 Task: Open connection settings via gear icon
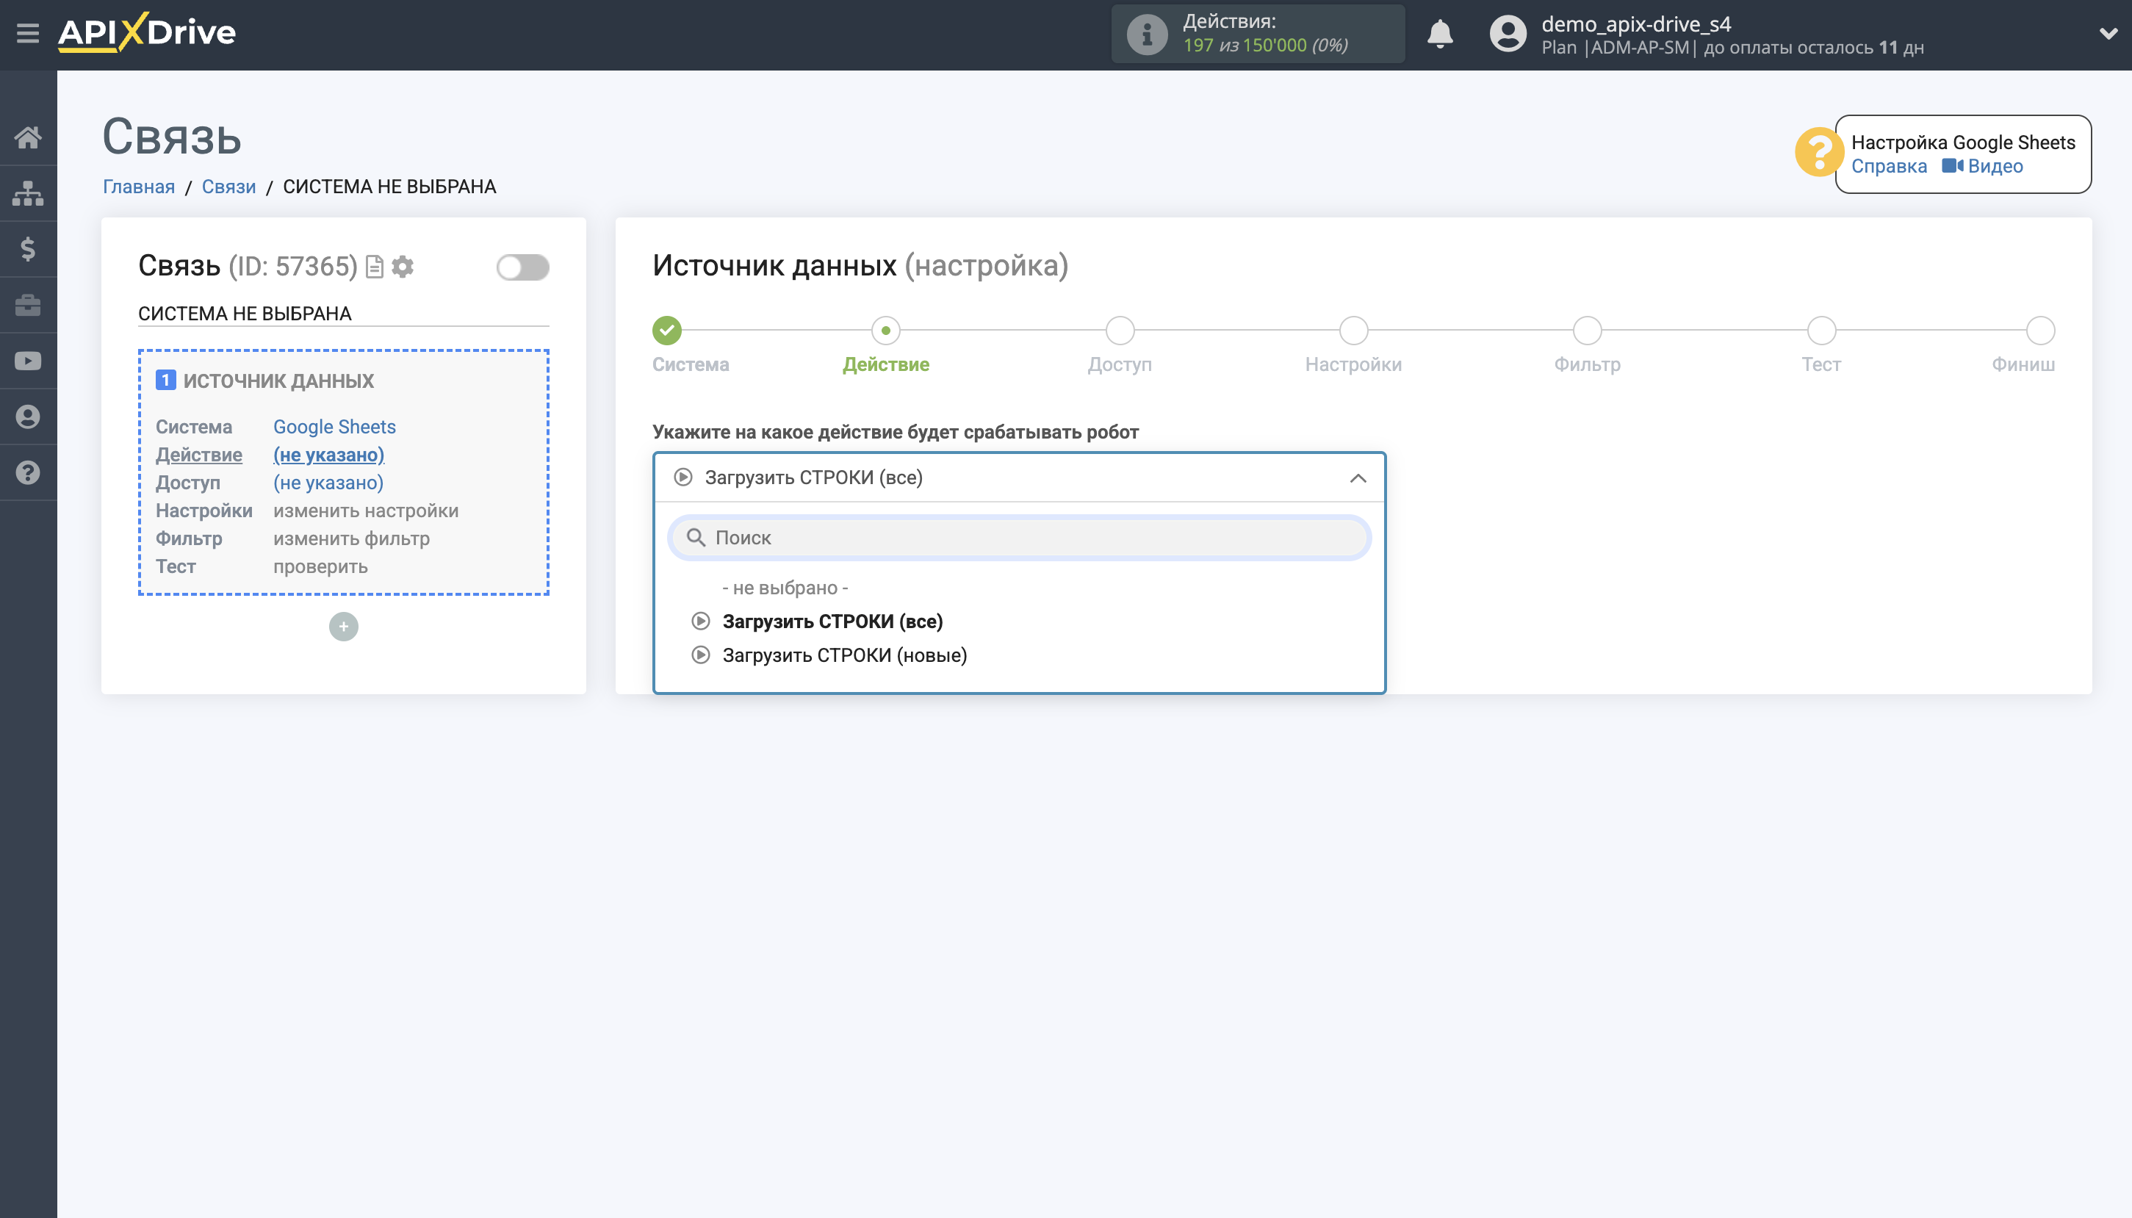[403, 266]
